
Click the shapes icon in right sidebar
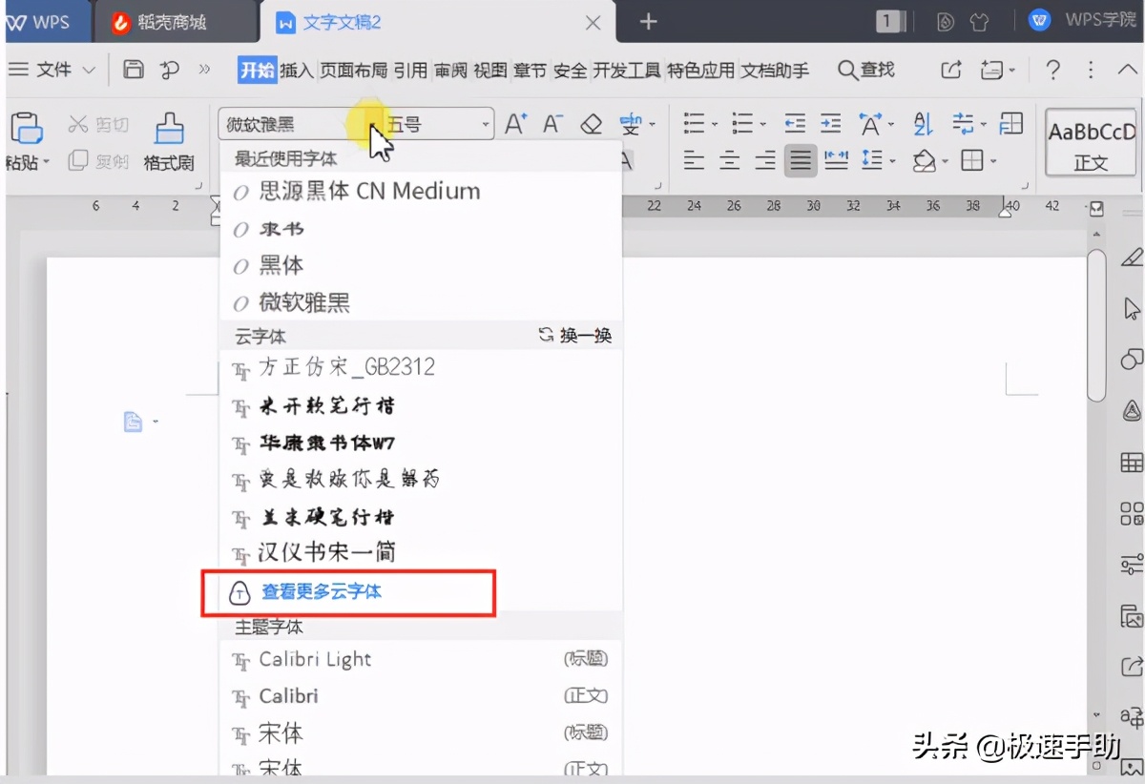[1132, 360]
